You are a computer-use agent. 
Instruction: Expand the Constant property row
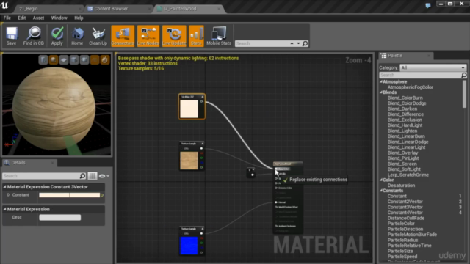click(x=8, y=195)
